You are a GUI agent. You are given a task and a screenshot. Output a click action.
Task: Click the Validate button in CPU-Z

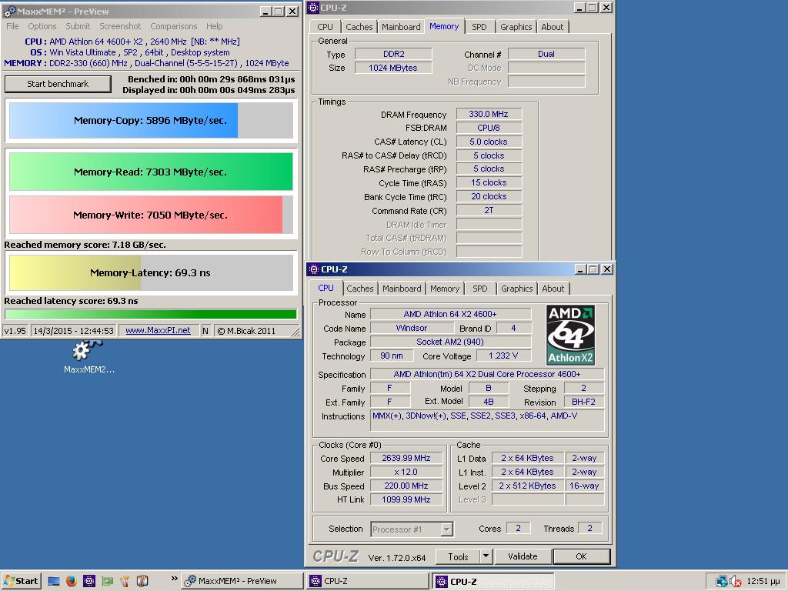[523, 556]
